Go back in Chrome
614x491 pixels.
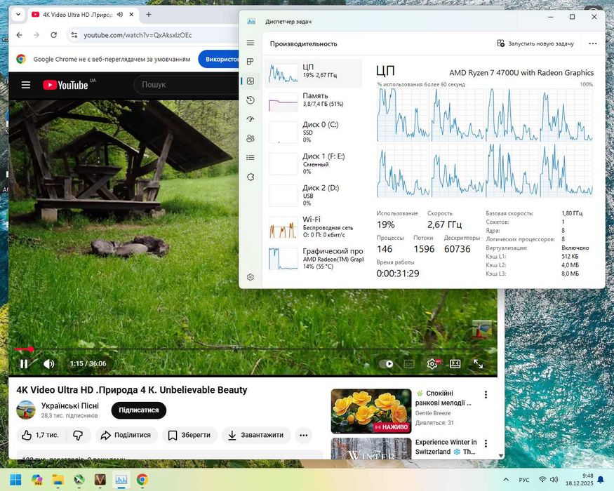coord(19,35)
